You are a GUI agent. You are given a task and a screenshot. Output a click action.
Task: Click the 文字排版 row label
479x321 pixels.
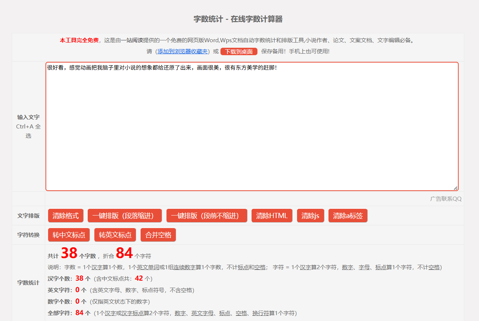tap(28, 216)
